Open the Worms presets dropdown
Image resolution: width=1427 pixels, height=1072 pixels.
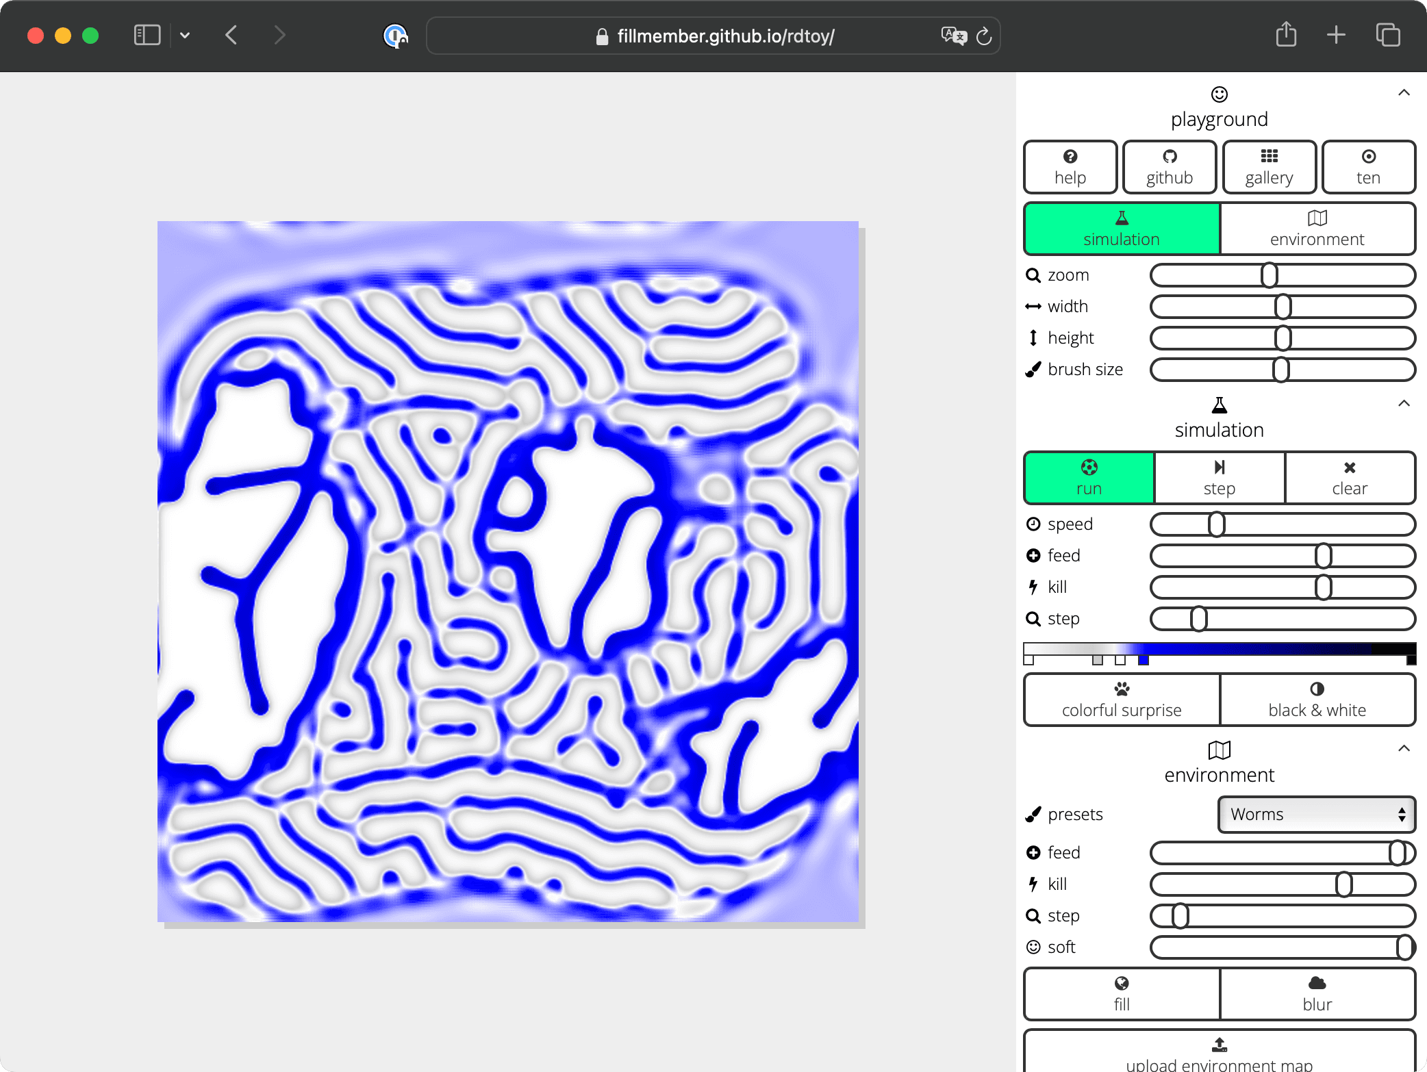point(1316,814)
